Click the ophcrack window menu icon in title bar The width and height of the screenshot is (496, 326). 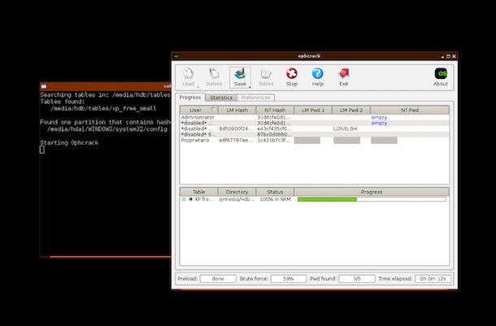[x=176, y=56]
